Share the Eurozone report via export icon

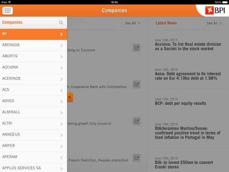(136, 48)
